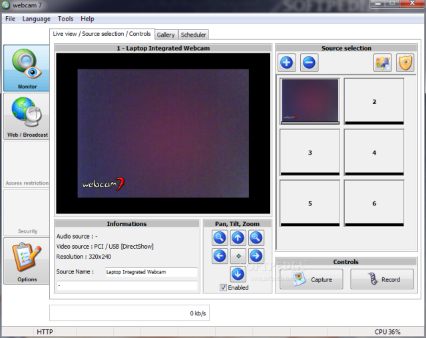Tilt camera up with the up arrow

(238, 237)
